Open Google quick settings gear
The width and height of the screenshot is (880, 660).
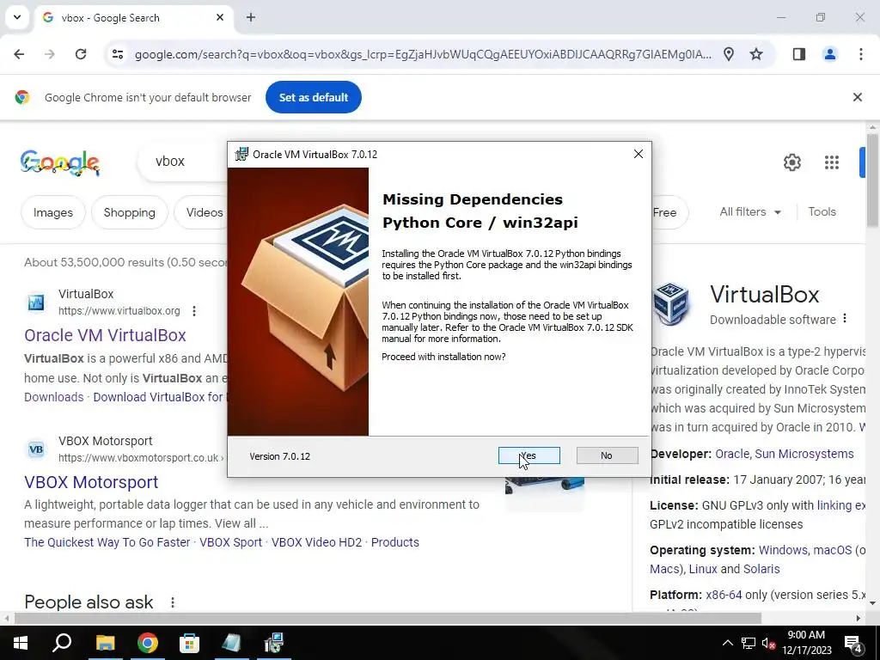point(791,162)
